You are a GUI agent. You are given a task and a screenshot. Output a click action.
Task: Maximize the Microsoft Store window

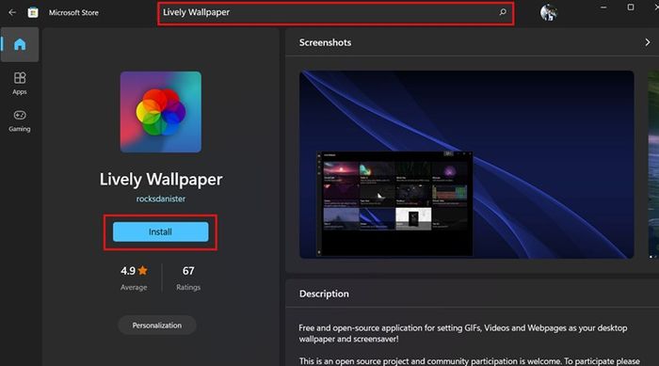click(631, 8)
